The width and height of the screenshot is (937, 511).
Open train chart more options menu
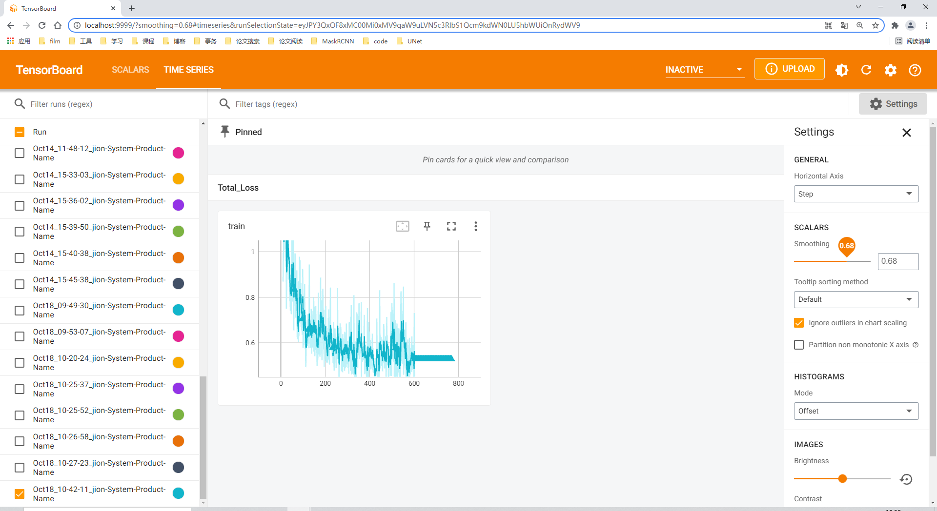tap(476, 226)
